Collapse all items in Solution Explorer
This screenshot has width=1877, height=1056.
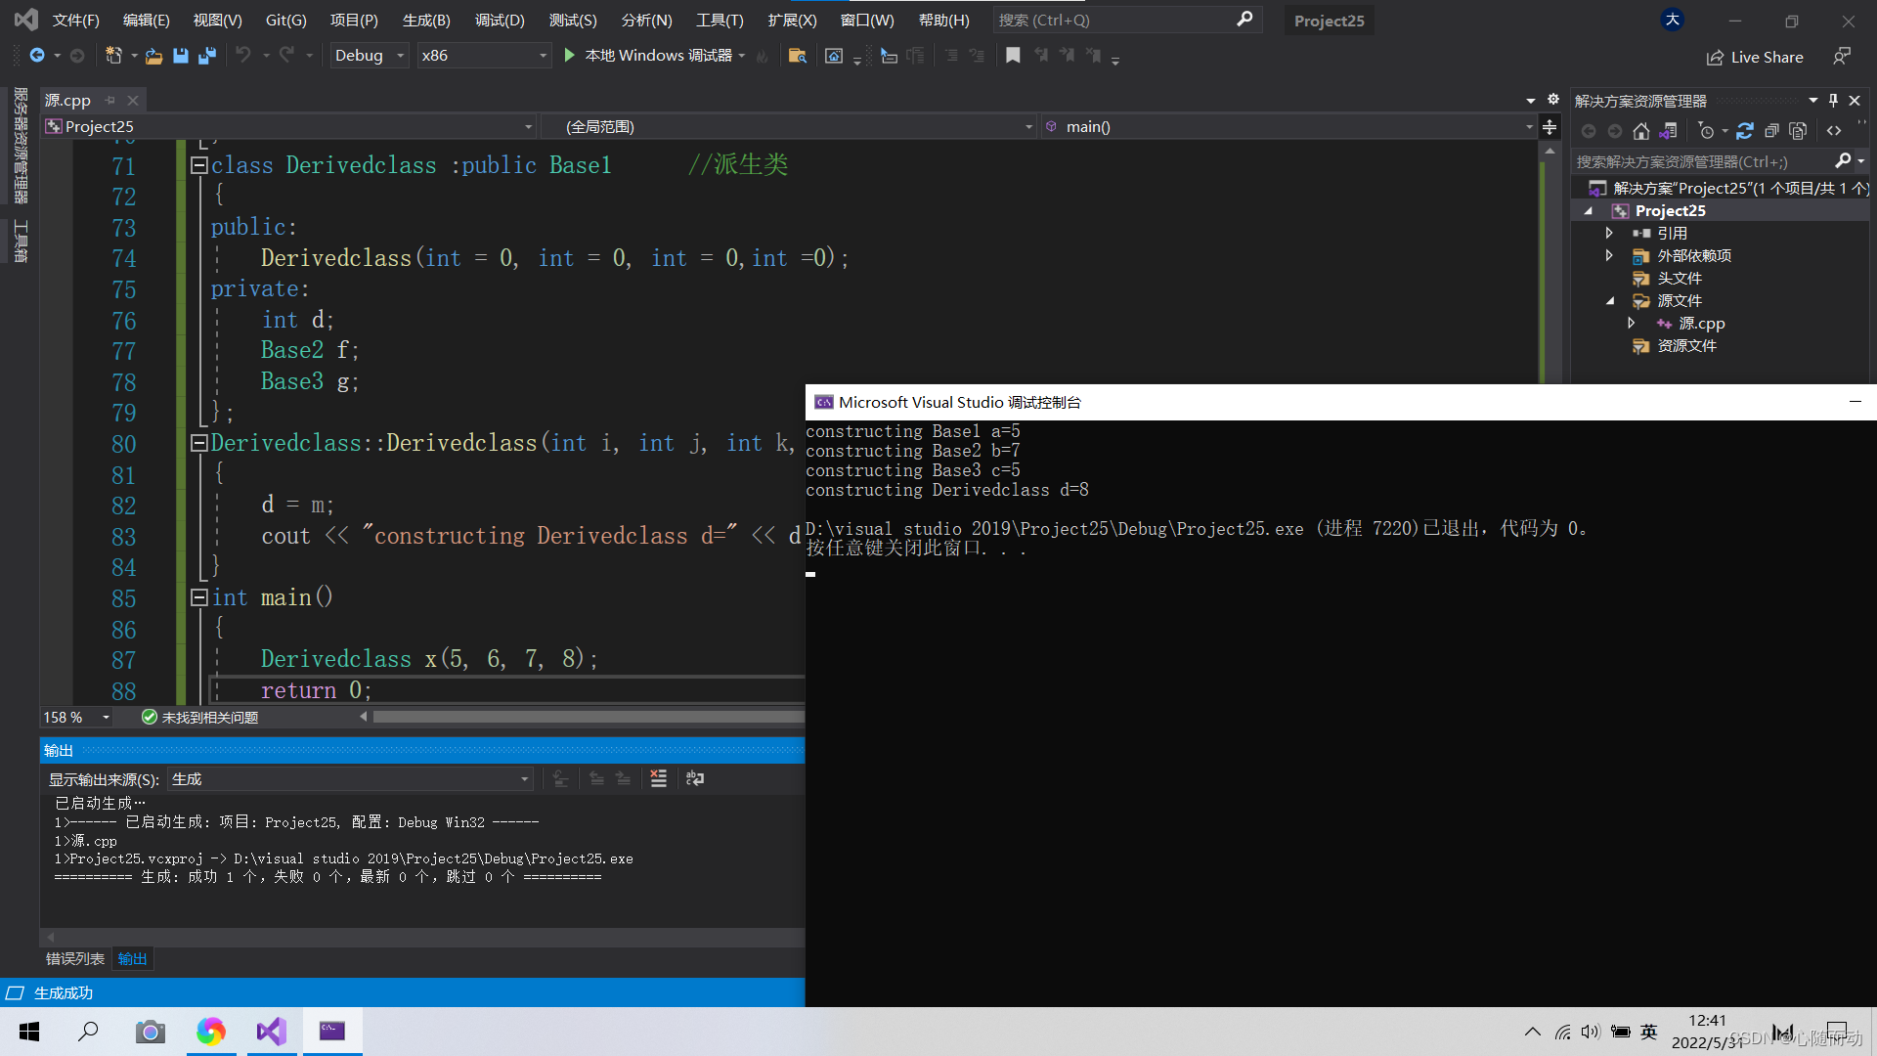(1771, 131)
